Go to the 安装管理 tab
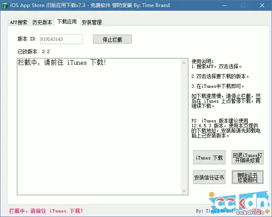This screenshot has width=272, height=217. 92,22
